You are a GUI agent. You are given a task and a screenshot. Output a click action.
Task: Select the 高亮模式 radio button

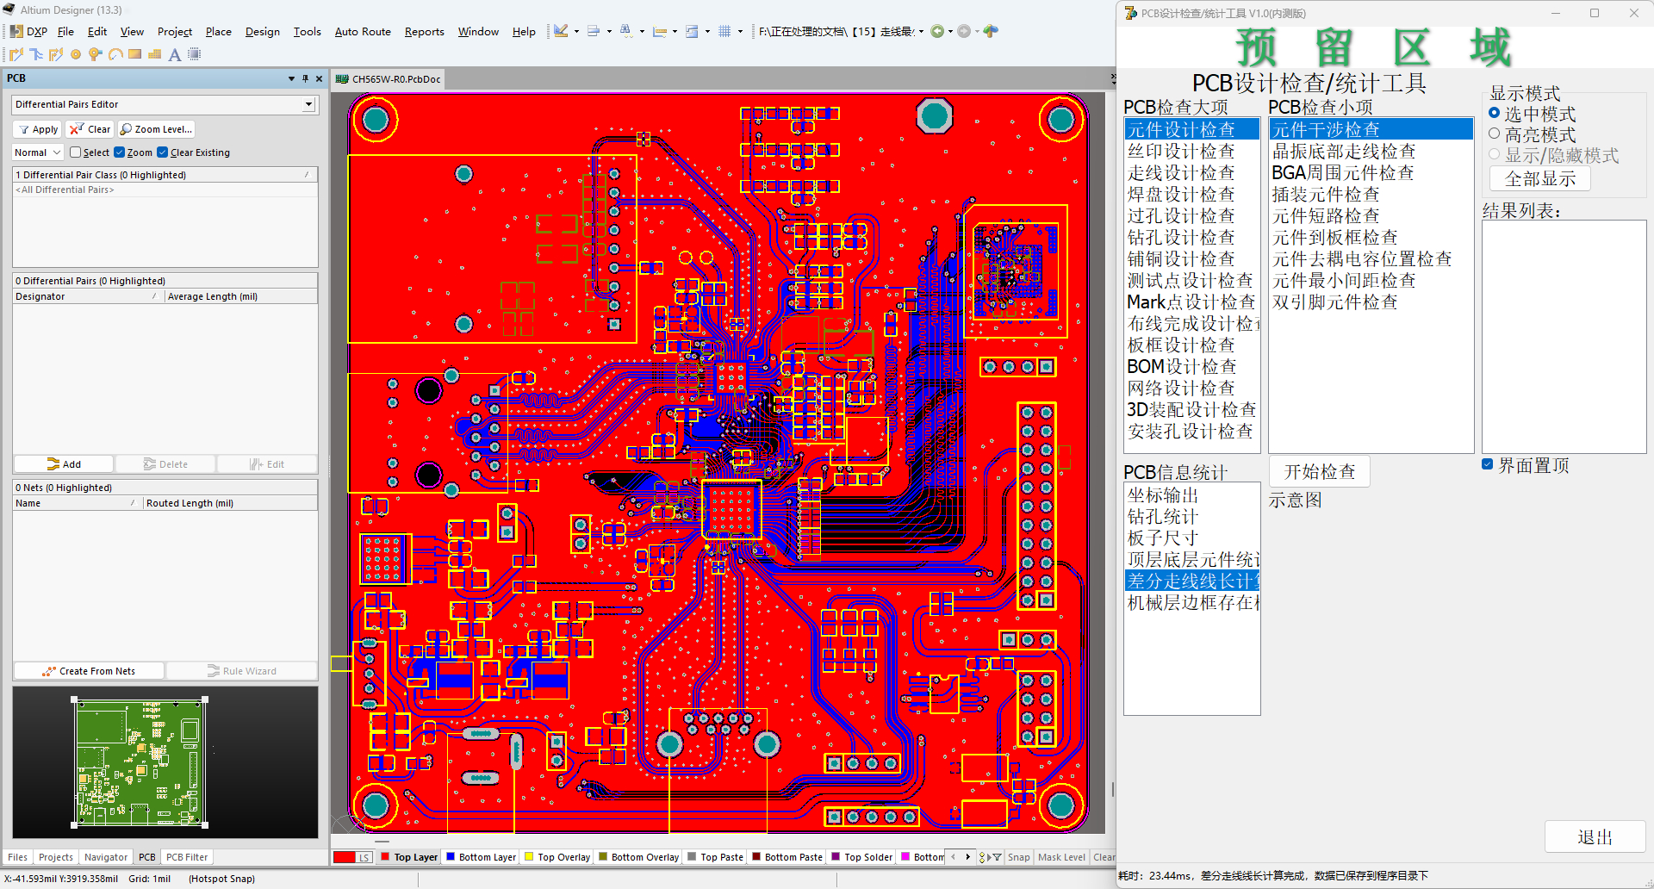pyautogui.click(x=1495, y=134)
